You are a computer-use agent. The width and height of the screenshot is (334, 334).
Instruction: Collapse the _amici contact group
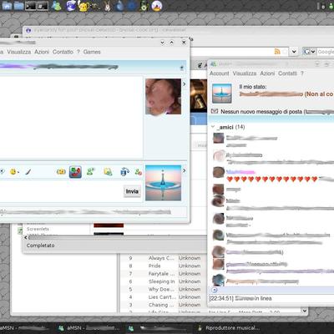[x=213, y=127]
